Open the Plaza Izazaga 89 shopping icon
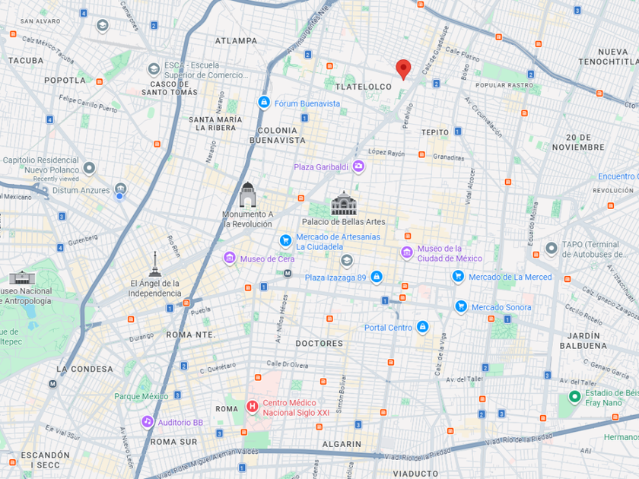Image resolution: width=639 pixels, height=479 pixels. click(377, 277)
